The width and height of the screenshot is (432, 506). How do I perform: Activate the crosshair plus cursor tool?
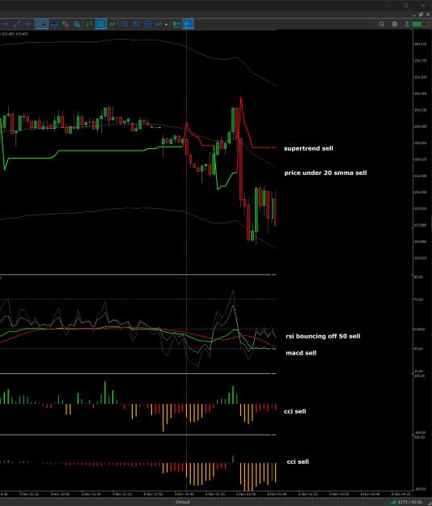28,23
